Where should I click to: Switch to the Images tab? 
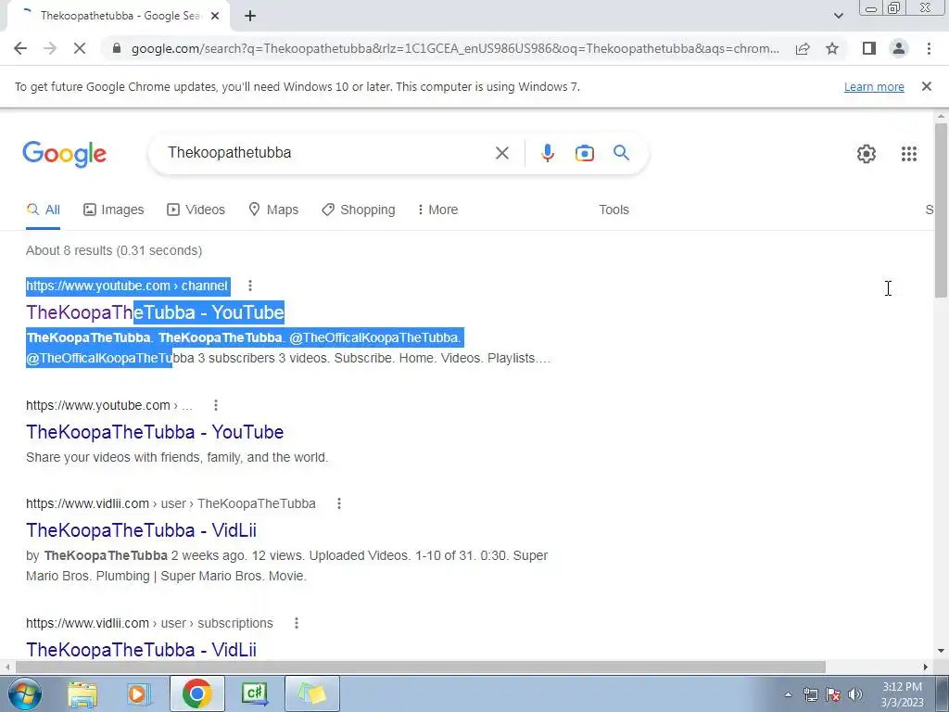point(114,210)
